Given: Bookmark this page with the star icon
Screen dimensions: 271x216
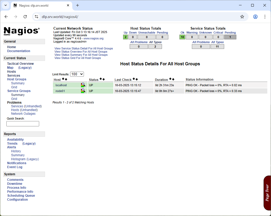Looking at the screenshot, I should (x=242, y=17).
